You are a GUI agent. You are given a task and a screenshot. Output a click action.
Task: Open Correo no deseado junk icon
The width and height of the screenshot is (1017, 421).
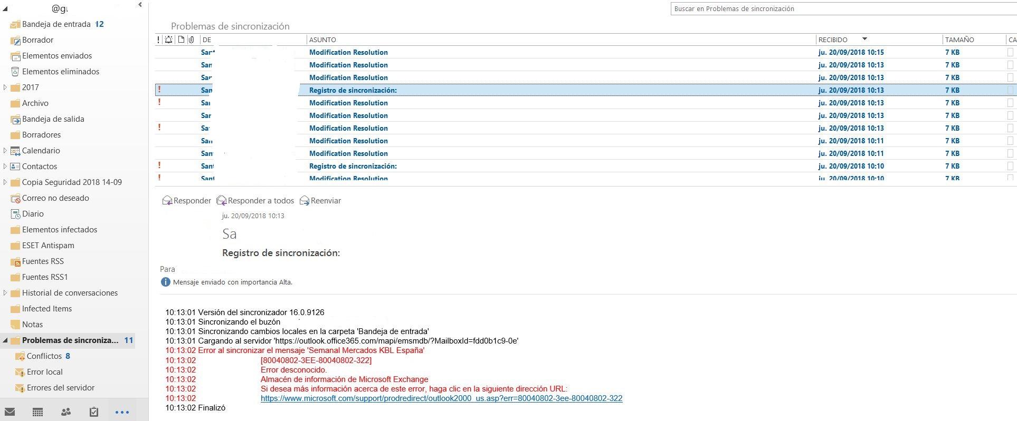point(15,198)
